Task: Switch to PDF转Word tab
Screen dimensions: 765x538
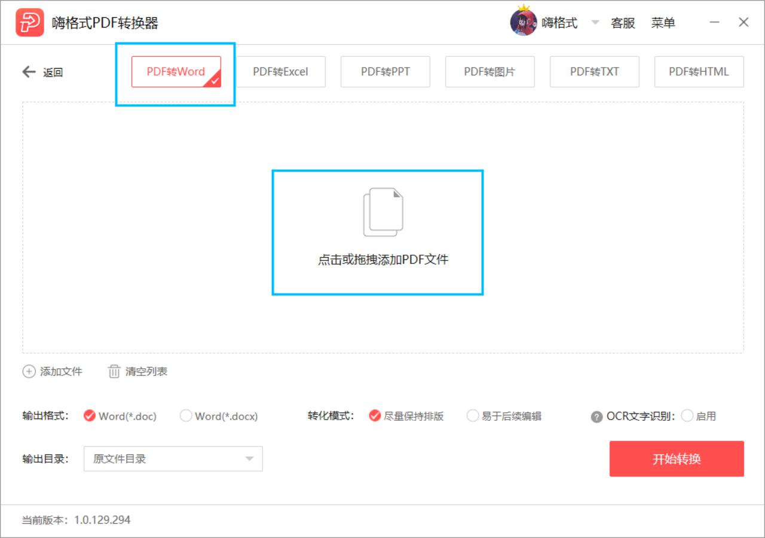Action: pyautogui.click(x=176, y=72)
